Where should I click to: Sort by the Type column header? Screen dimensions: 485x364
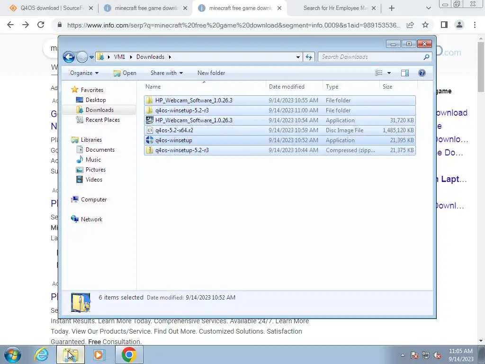click(351, 87)
